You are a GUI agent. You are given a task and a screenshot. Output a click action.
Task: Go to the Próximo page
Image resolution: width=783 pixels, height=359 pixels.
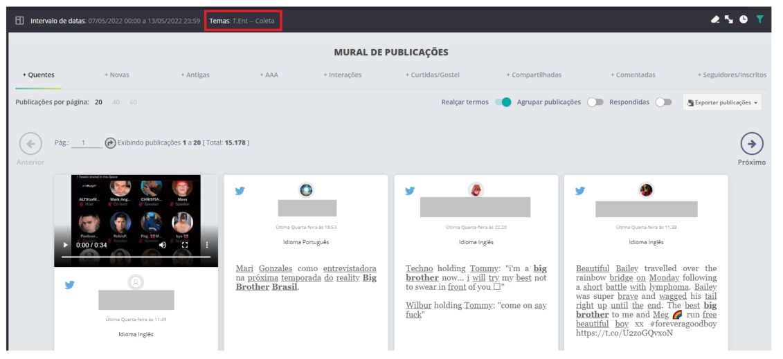(751, 144)
